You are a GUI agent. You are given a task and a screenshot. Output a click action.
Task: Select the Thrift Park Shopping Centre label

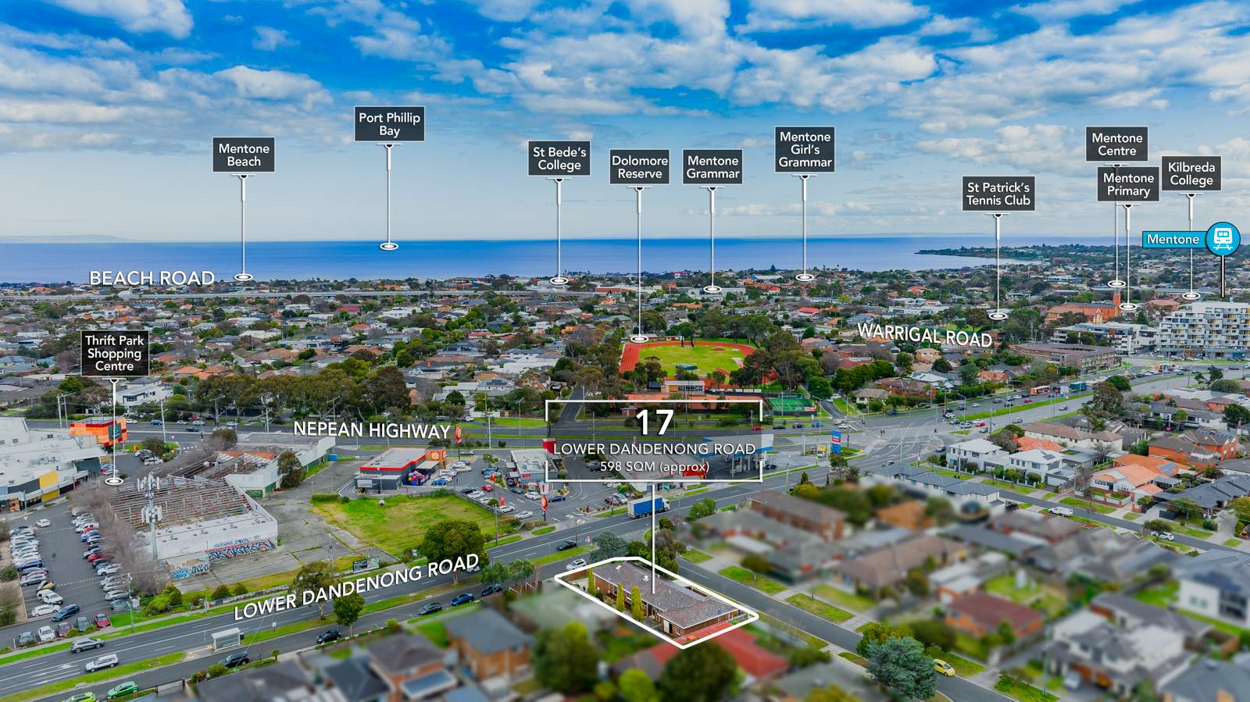coord(115,353)
